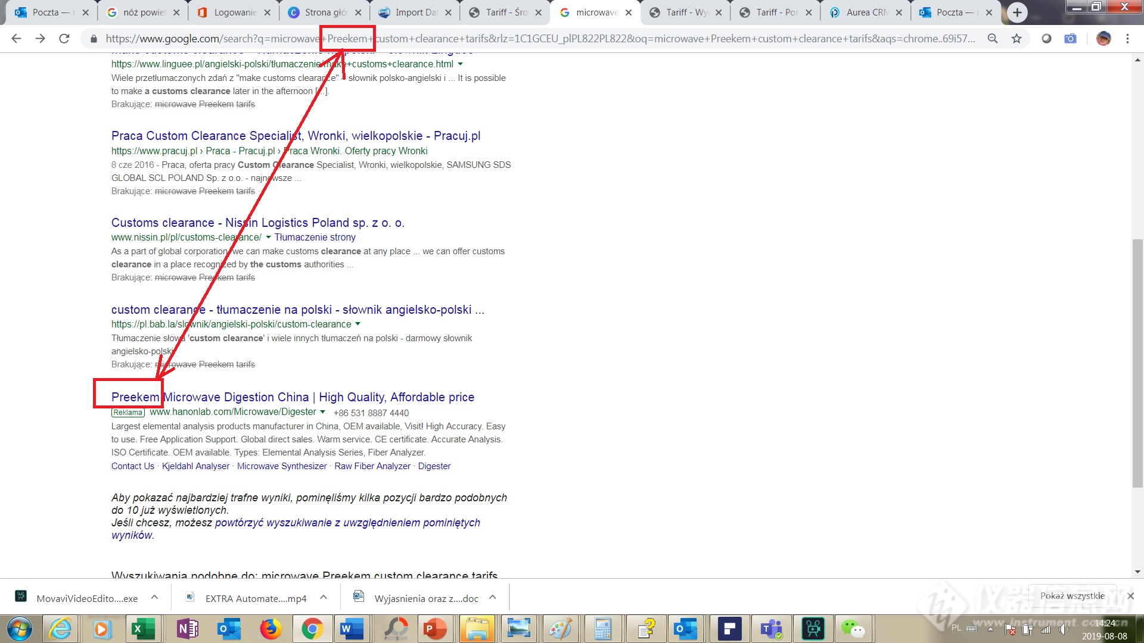The image size is (1144, 643).
Task: Click the Contact Us ad sitelink
Action: (x=132, y=466)
